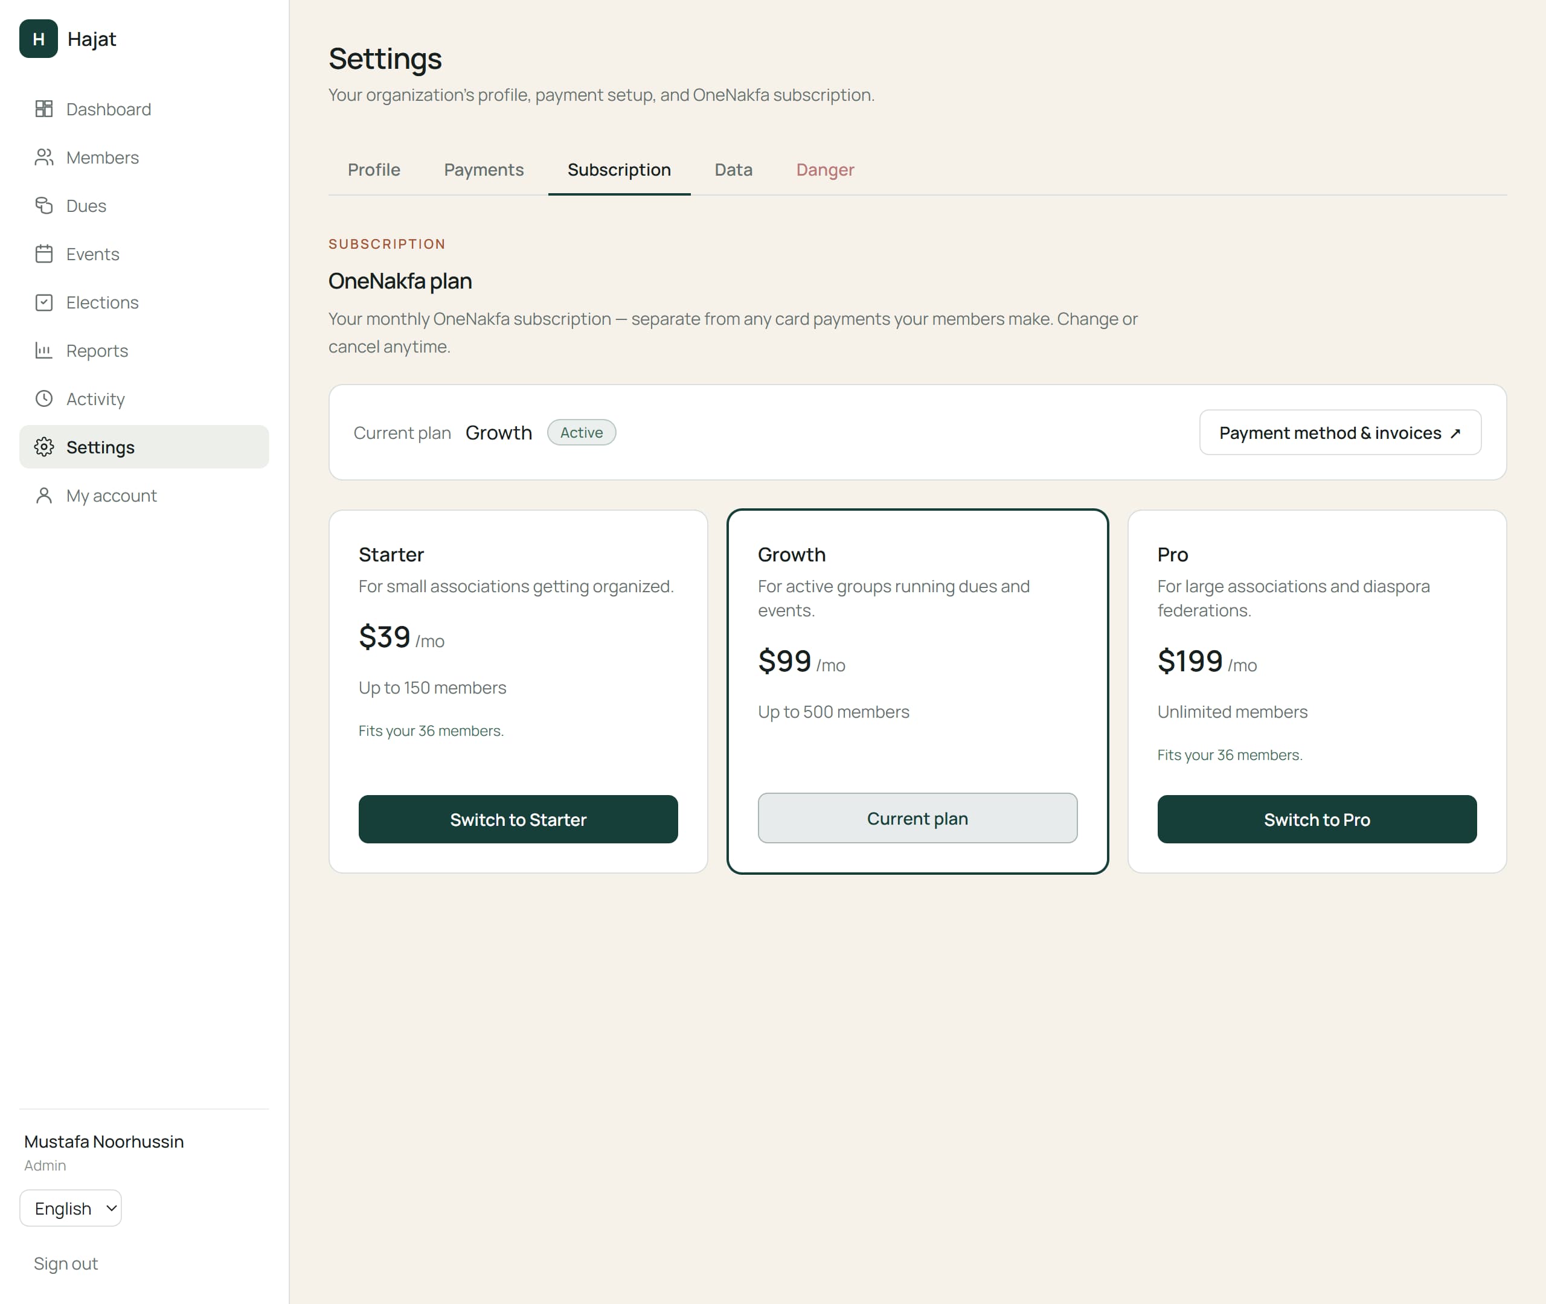
Task: Click the Activity clock icon
Action: pyautogui.click(x=44, y=398)
